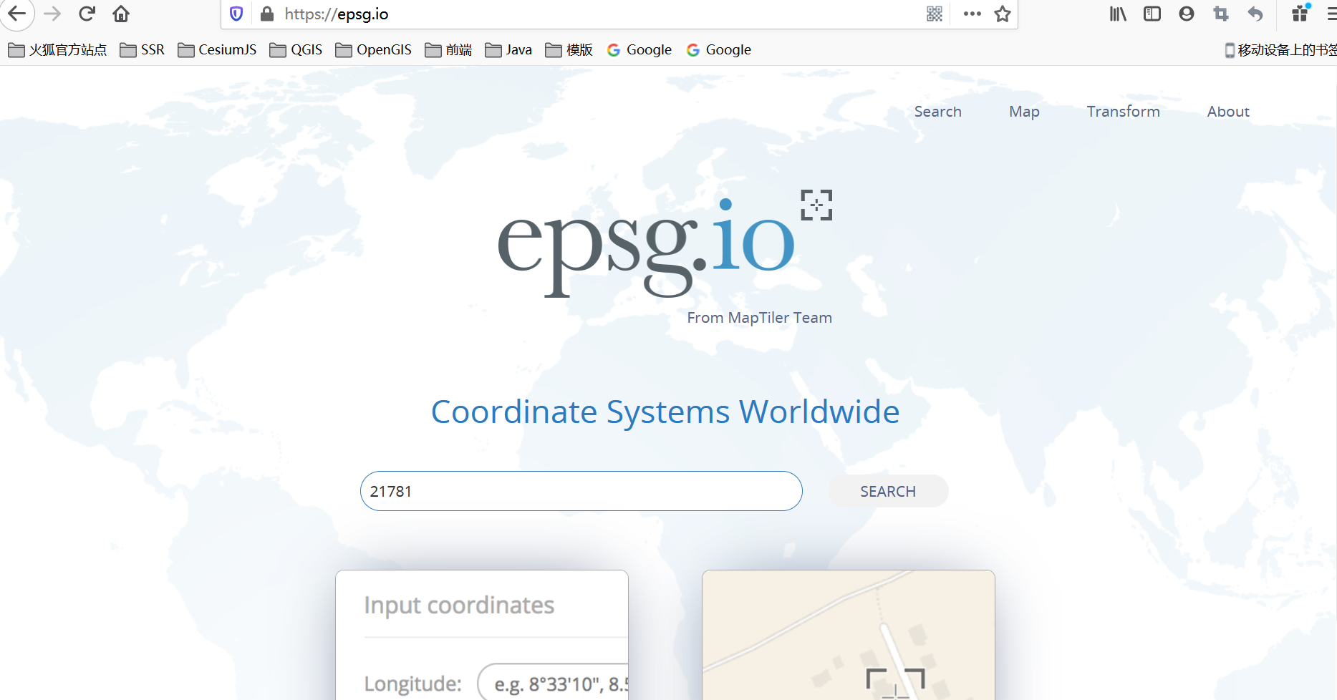Click the About navigation link
Viewport: 1337px width, 700px height.
click(x=1228, y=112)
